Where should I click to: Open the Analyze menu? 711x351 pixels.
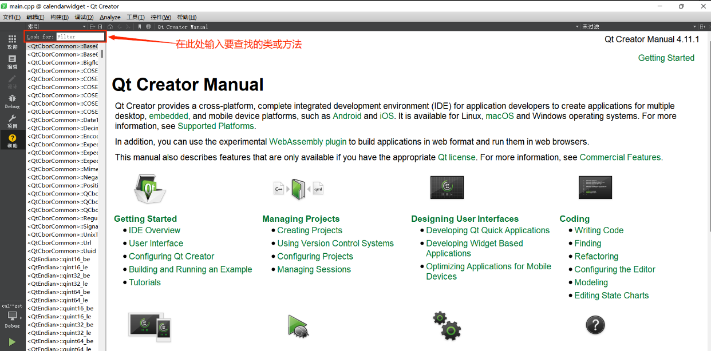pos(110,17)
